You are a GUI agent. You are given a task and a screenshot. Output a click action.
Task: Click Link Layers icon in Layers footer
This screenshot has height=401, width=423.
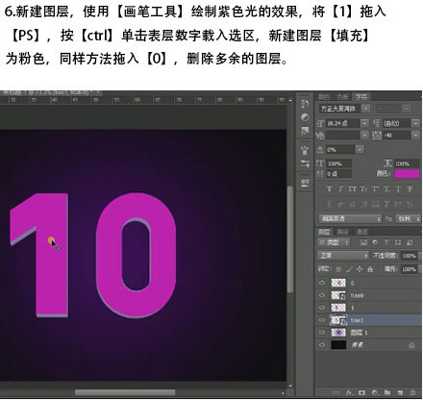(336, 392)
